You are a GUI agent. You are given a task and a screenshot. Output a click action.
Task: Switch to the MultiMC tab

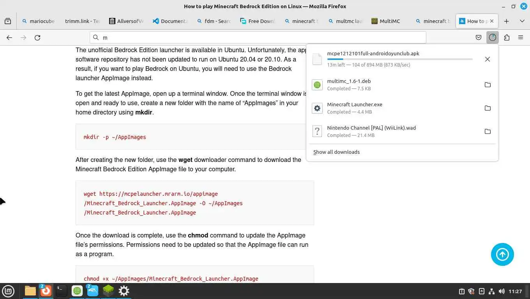tap(389, 21)
